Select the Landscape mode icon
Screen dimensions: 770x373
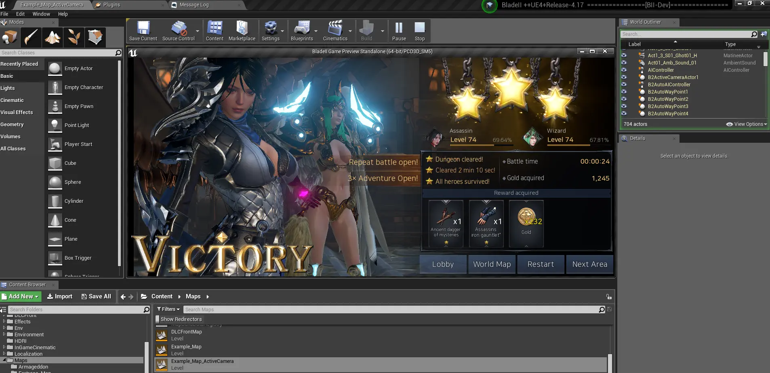point(53,37)
